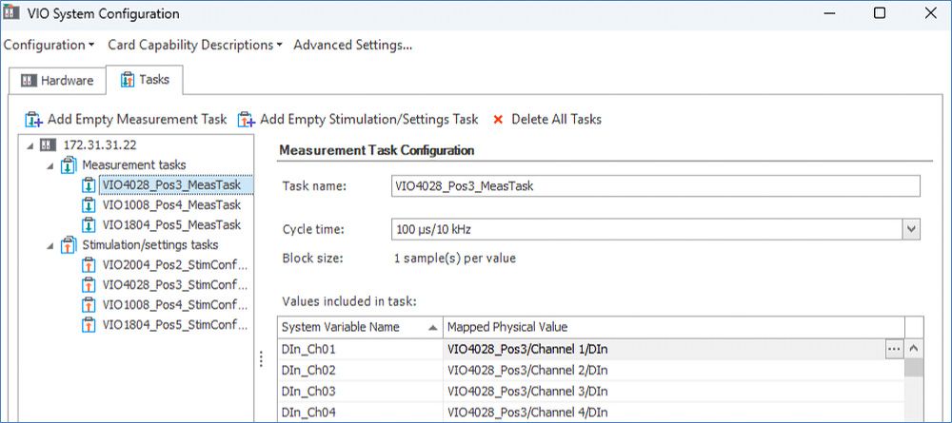Select Stimulation/settings tasks tree node
952x423 pixels.
pos(150,245)
